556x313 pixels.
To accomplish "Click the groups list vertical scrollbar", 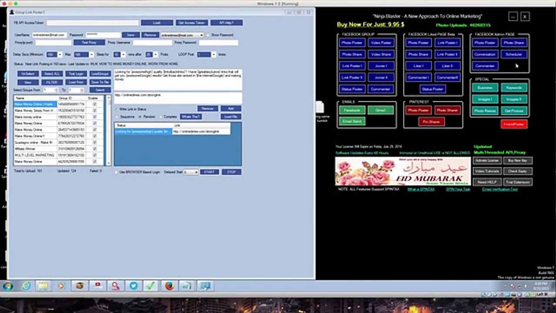I will [x=109, y=130].
